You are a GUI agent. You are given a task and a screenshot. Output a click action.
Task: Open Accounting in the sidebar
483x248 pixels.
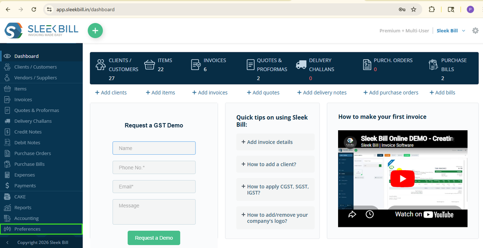[x=42, y=218]
